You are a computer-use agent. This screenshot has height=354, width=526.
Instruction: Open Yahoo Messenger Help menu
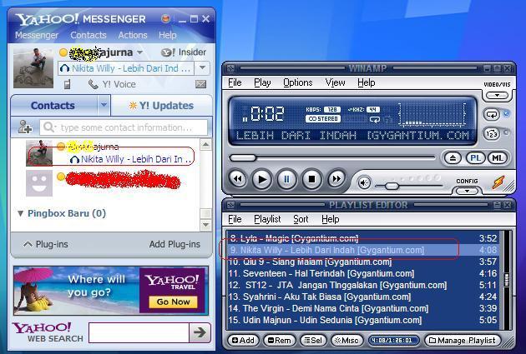[x=167, y=35]
